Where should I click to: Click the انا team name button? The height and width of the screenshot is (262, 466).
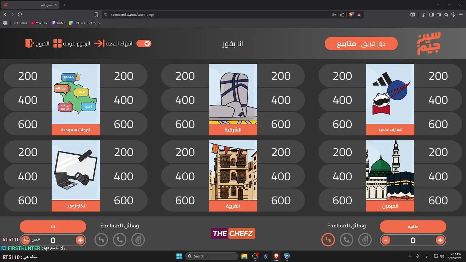point(53,227)
